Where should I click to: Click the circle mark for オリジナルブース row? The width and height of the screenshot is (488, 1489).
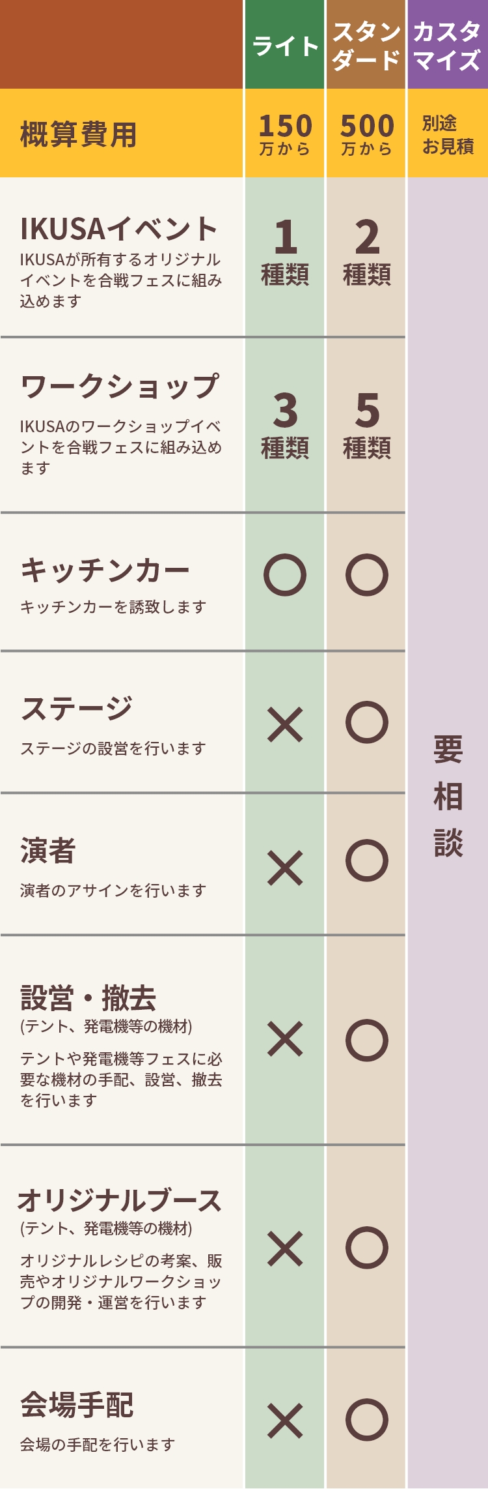tap(367, 1248)
